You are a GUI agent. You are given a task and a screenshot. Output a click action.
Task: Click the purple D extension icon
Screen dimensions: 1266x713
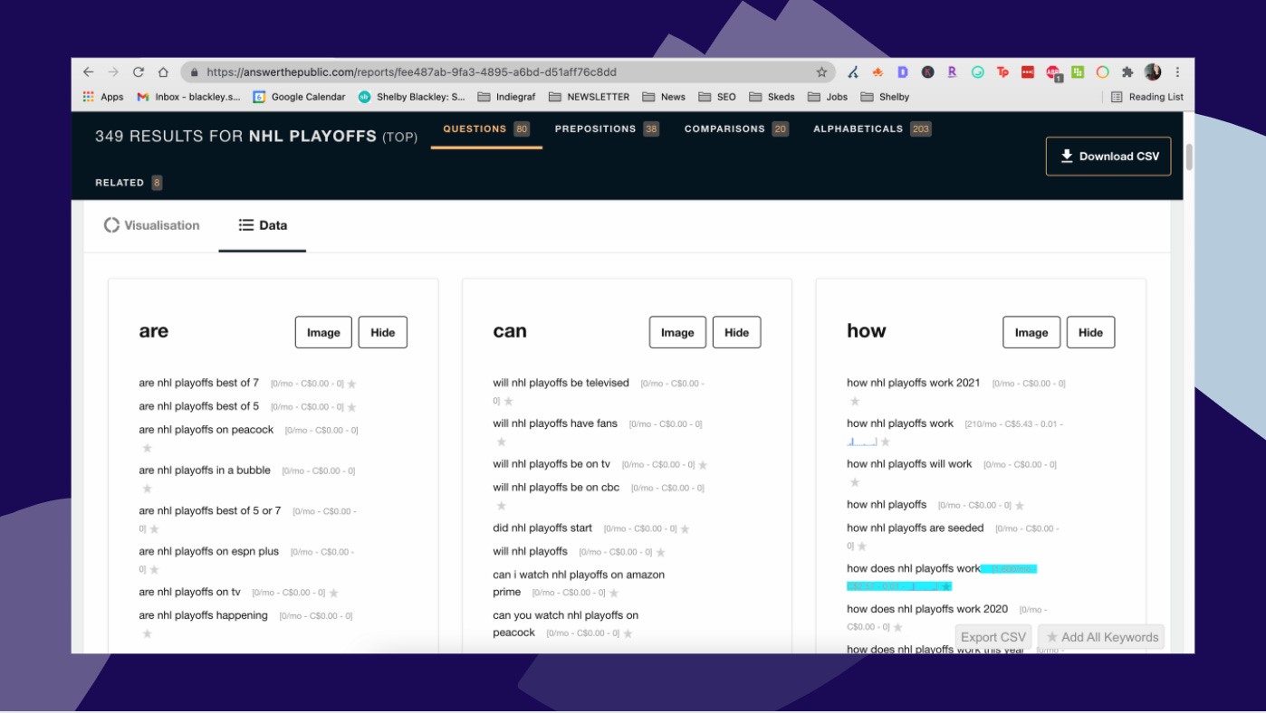pos(903,72)
